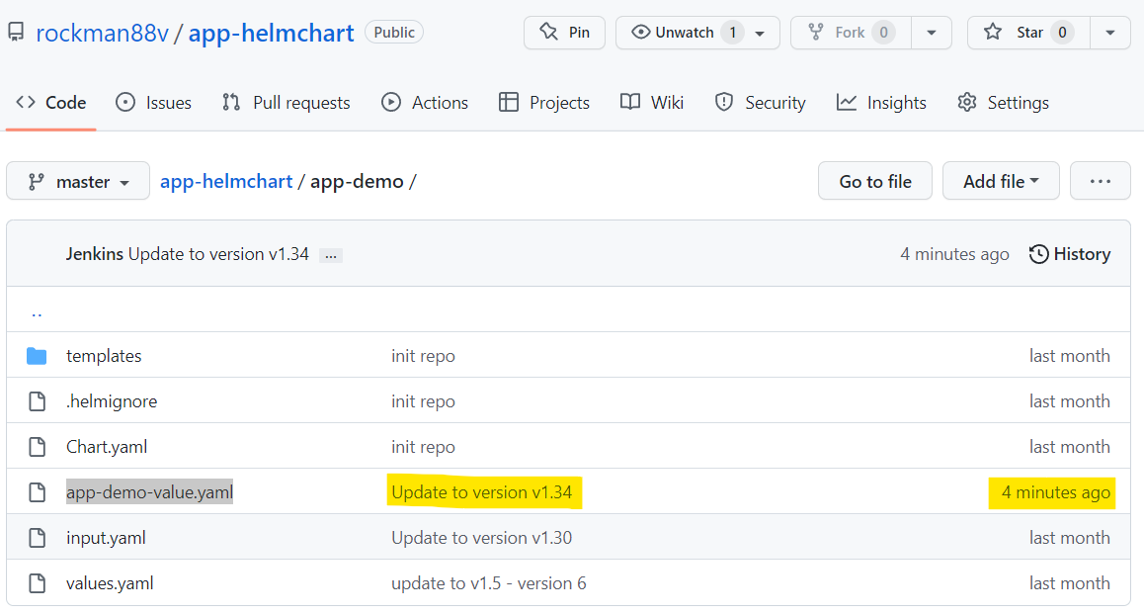Click the pin icon in Pin button
Screen dimensions: 1144x615
coord(548,32)
